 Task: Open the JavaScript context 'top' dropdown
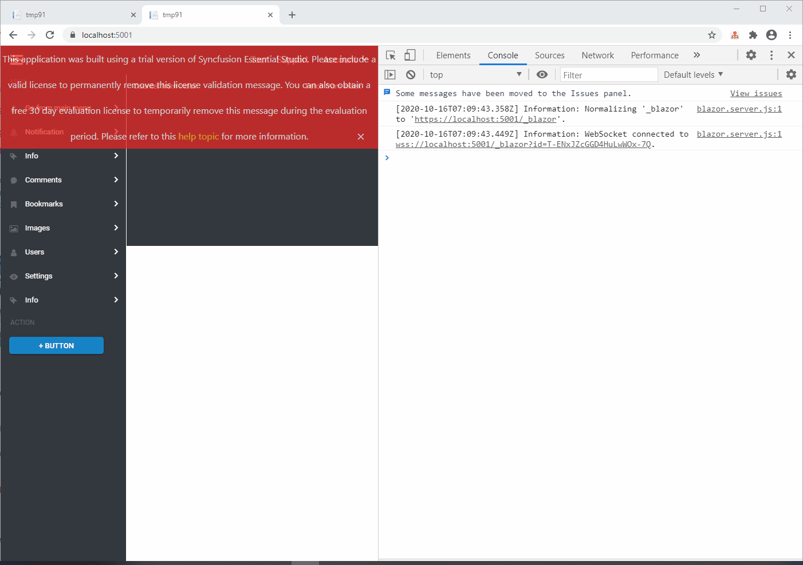(x=475, y=75)
